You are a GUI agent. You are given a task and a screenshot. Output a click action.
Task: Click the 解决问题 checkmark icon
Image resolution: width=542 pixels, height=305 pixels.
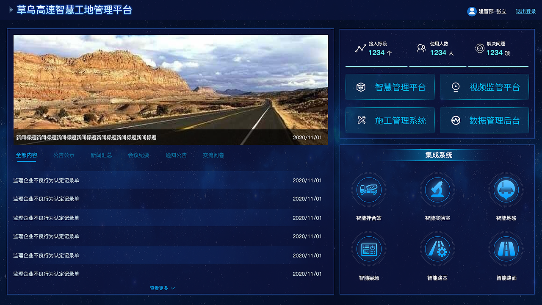pos(480,48)
